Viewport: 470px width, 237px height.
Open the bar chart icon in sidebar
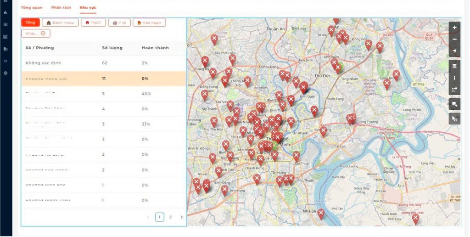coord(6,12)
